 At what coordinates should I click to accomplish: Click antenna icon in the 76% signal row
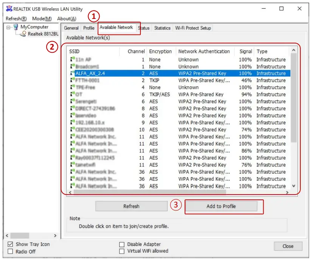pyautogui.click(x=72, y=165)
